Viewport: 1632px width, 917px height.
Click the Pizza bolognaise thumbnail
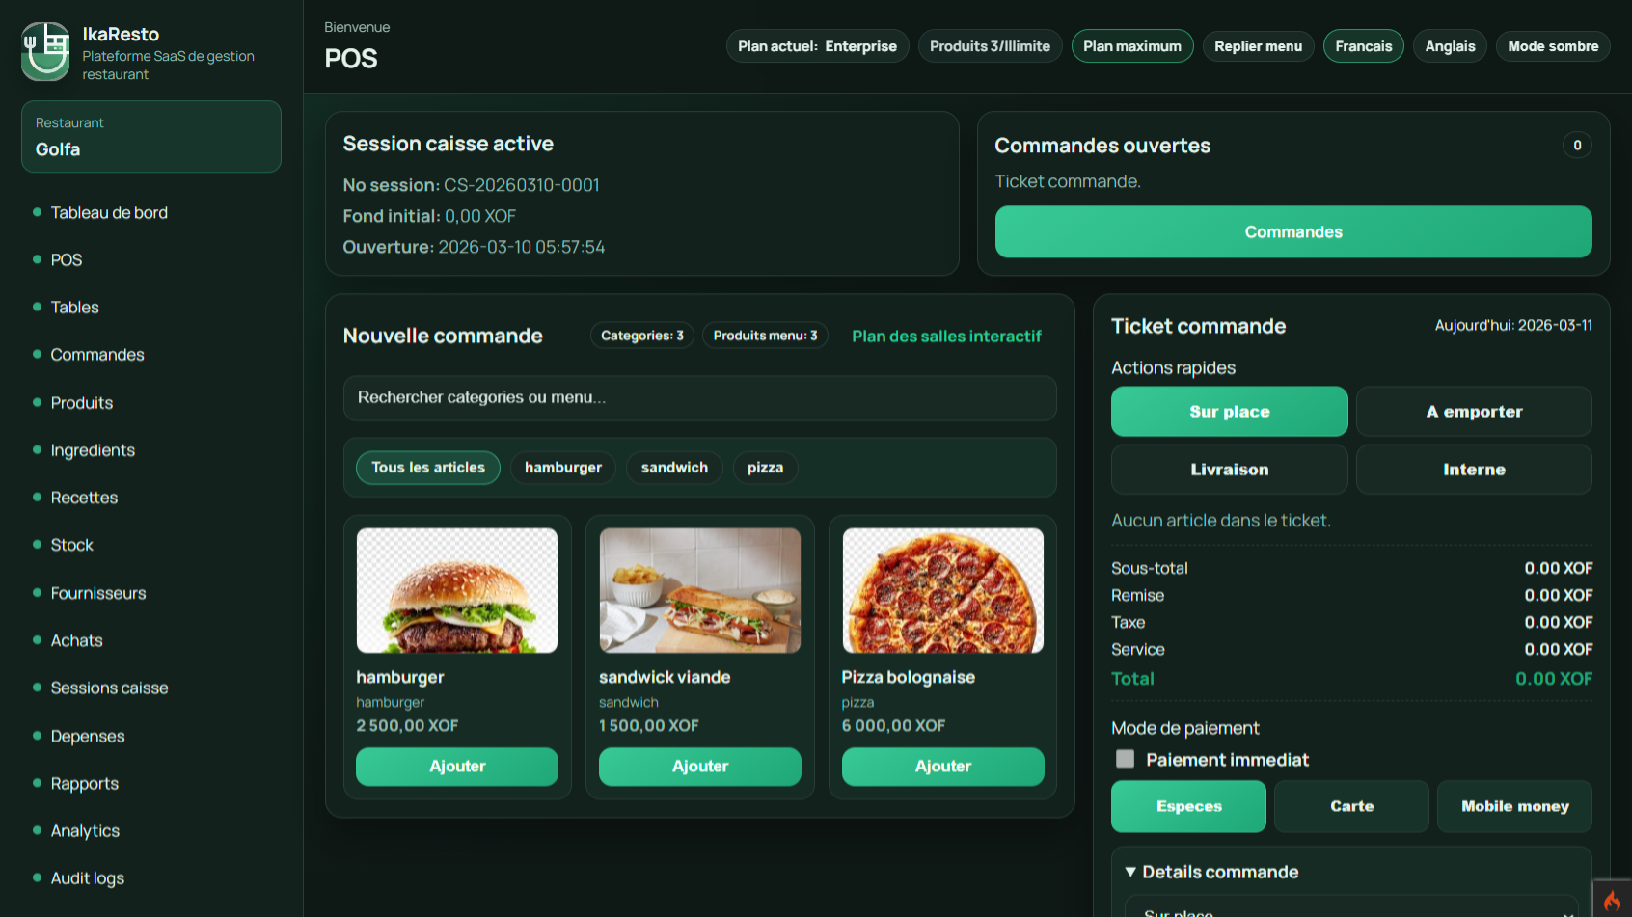click(942, 590)
